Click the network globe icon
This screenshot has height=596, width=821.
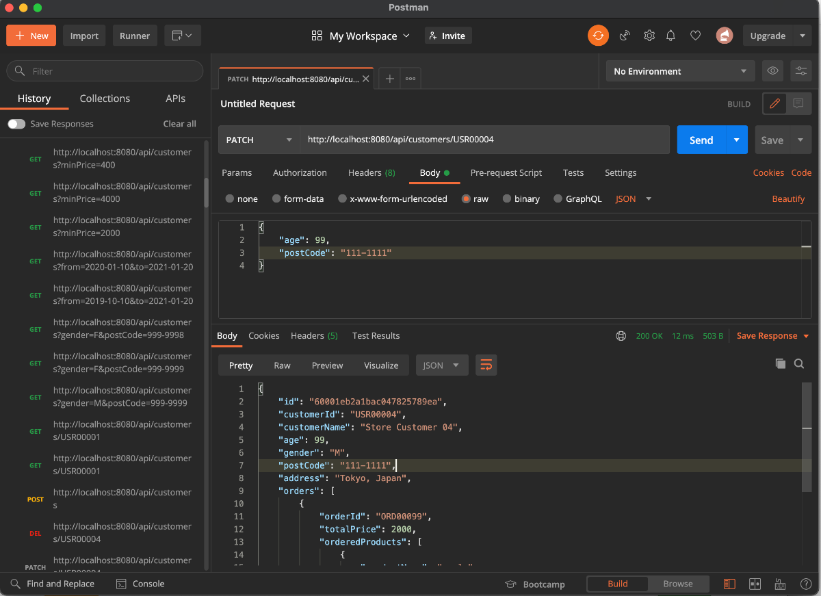click(621, 336)
